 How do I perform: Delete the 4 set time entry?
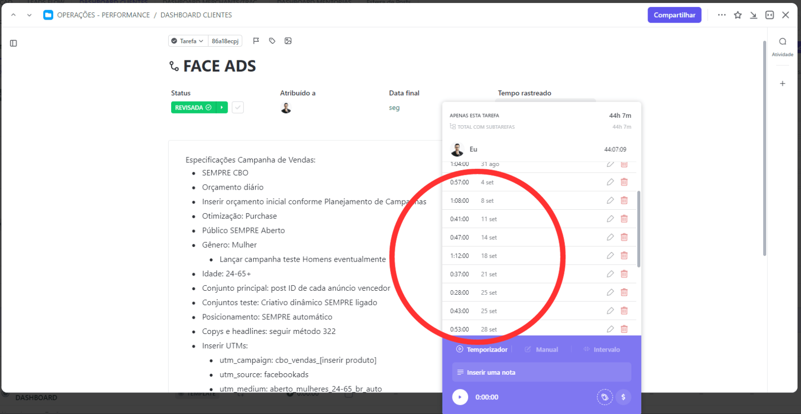[624, 182]
